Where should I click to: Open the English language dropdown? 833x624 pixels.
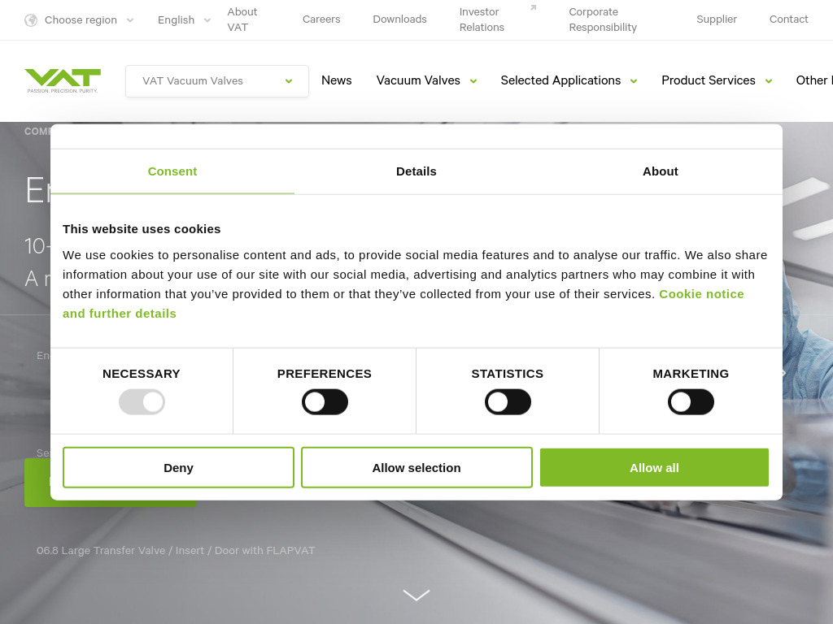click(x=184, y=20)
